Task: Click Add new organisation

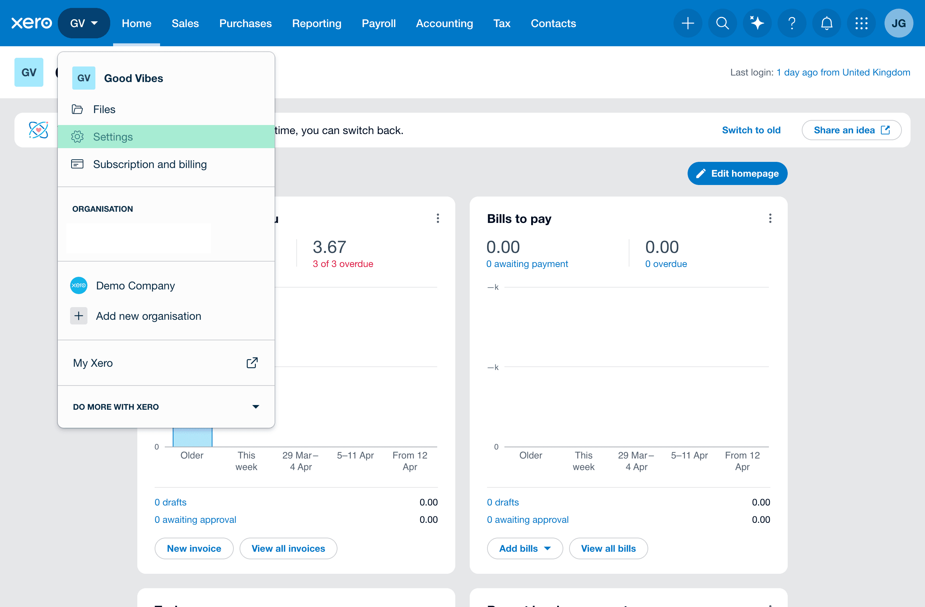Action: [148, 316]
